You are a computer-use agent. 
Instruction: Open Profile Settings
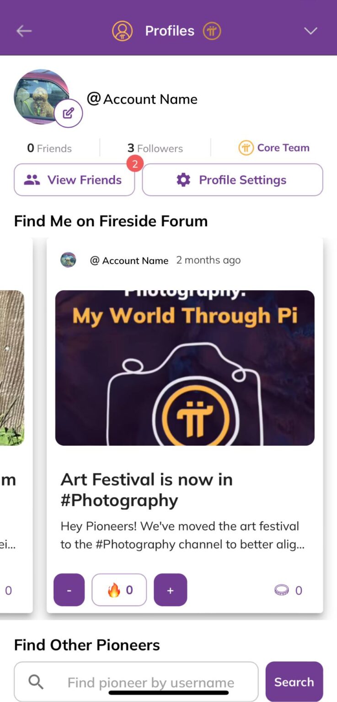[x=232, y=180]
